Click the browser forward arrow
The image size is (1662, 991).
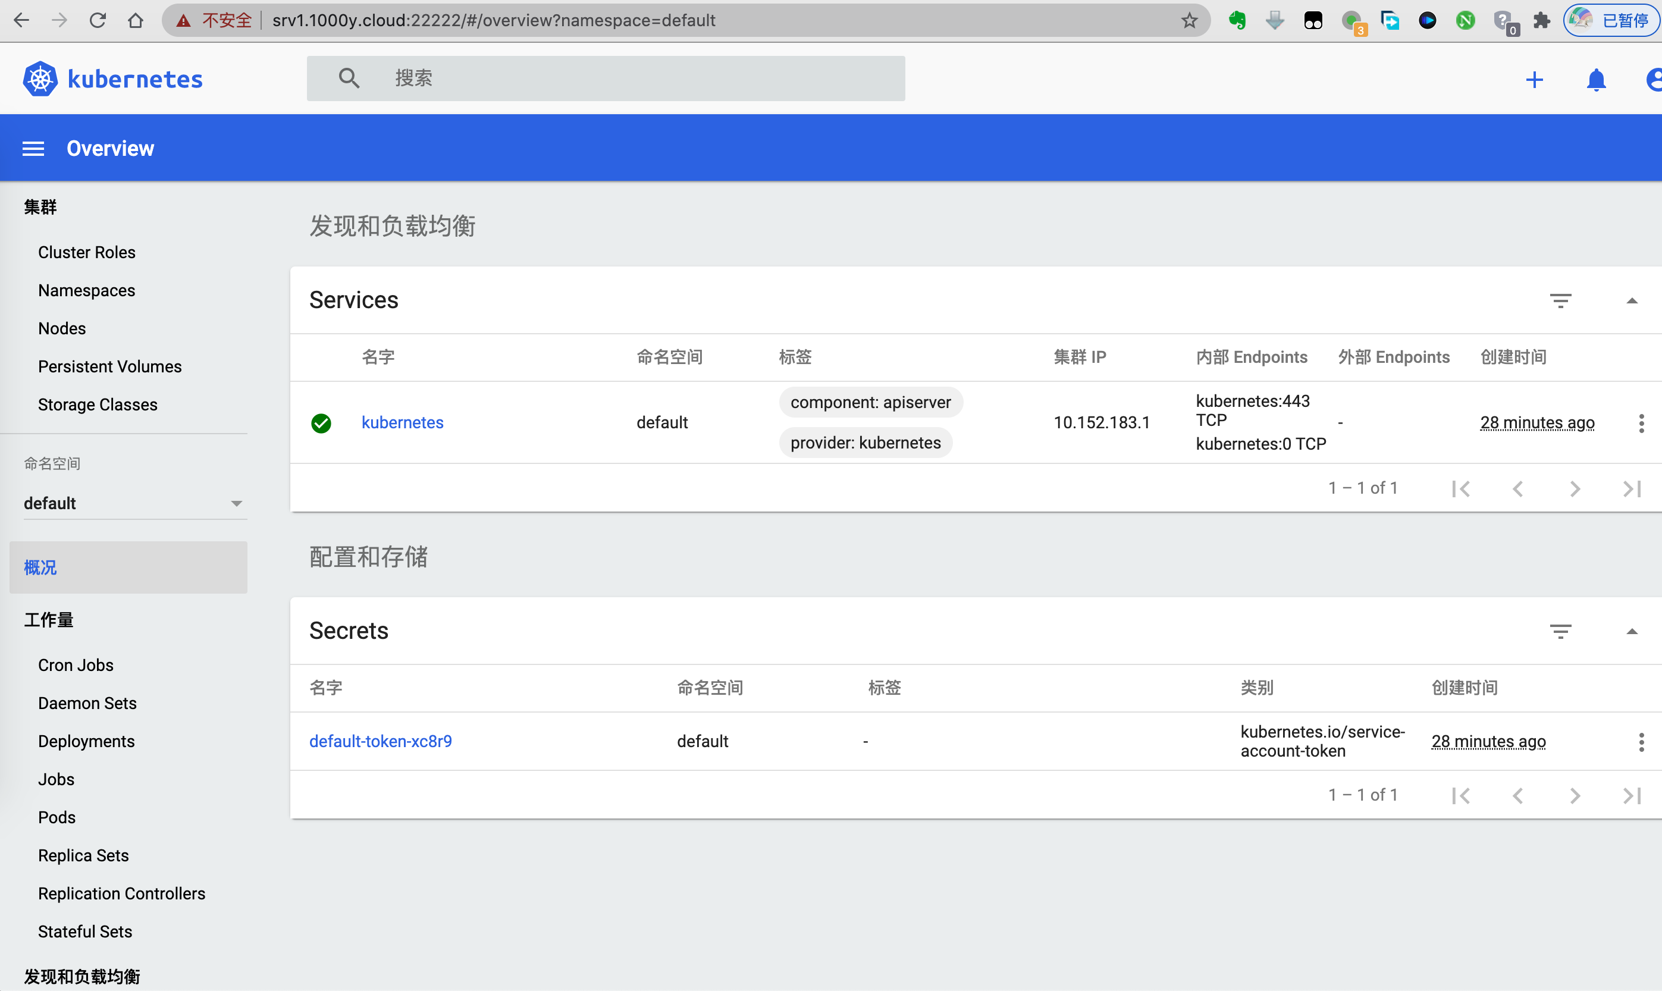(x=59, y=20)
